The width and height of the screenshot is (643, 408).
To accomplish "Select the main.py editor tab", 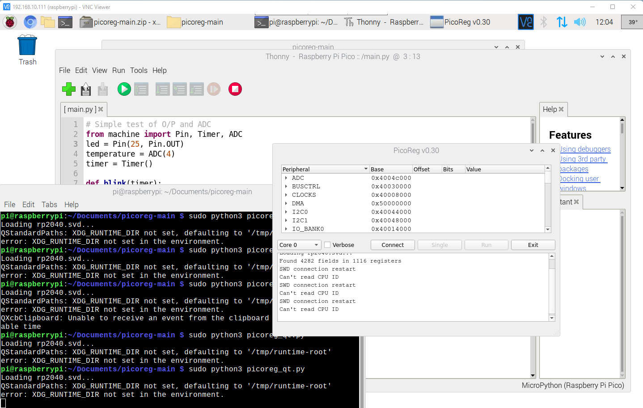I will tap(80, 109).
